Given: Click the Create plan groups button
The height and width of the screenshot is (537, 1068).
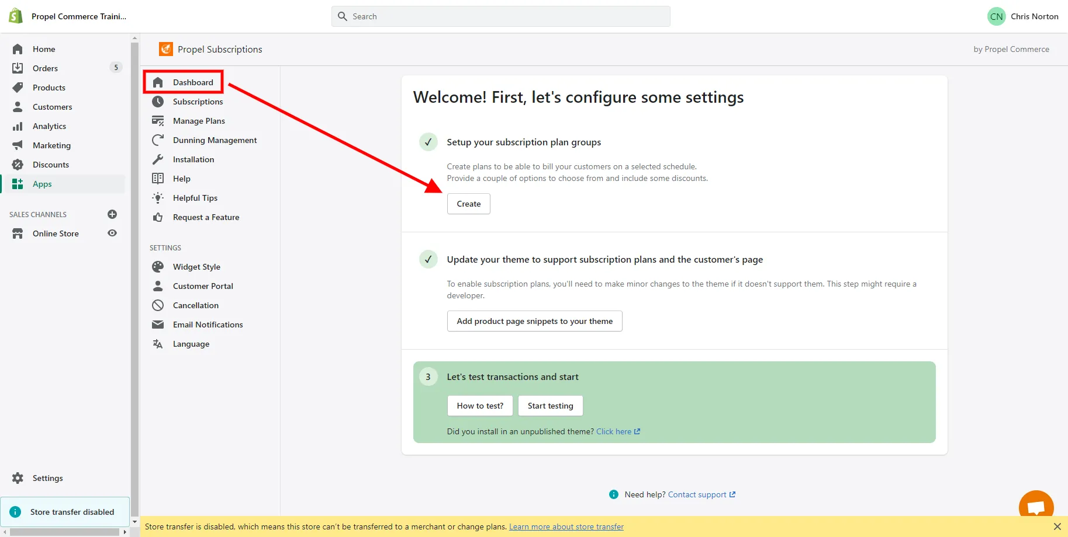Looking at the screenshot, I should [469, 204].
